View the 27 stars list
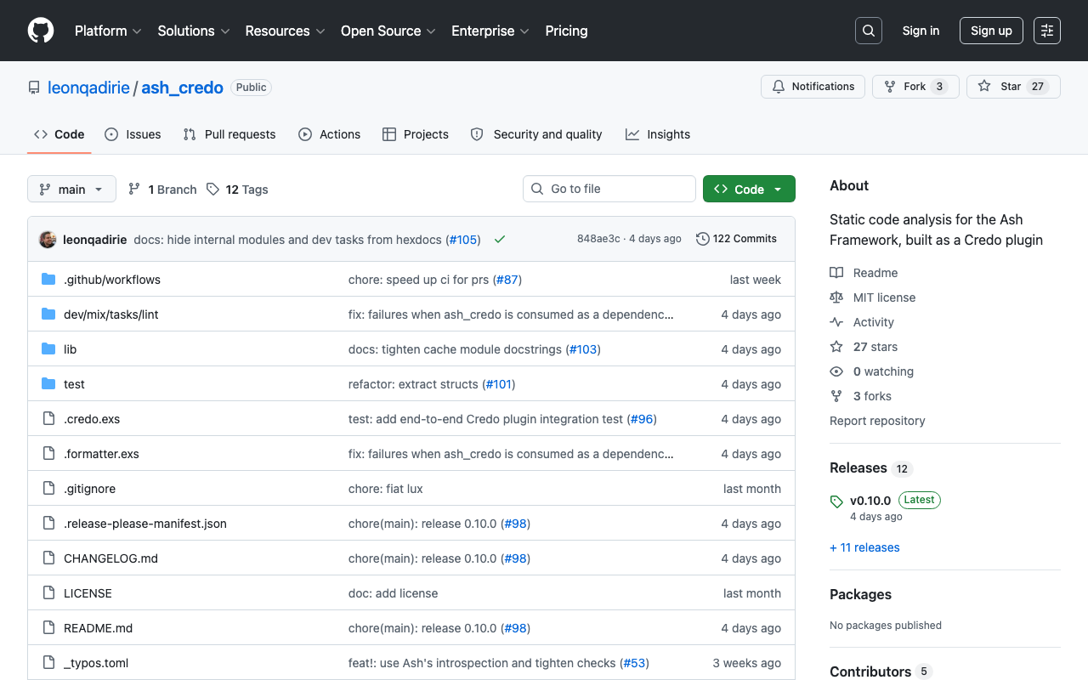Image resolution: width=1088 pixels, height=680 pixels. pyautogui.click(x=875, y=347)
